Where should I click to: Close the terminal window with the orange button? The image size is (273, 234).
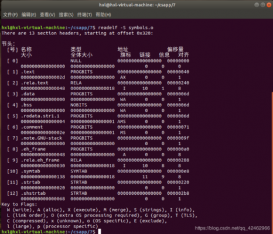click(x=269, y=5)
